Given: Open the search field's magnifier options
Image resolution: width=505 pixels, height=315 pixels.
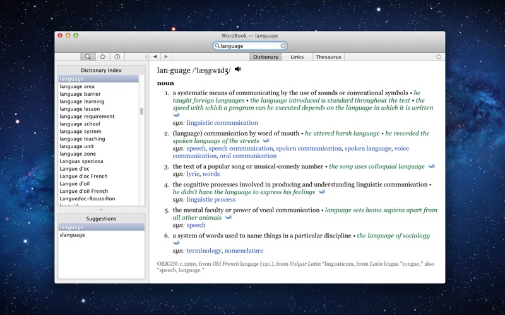Looking at the screenshot, I should pyautogui.click(x=218, y=46).
